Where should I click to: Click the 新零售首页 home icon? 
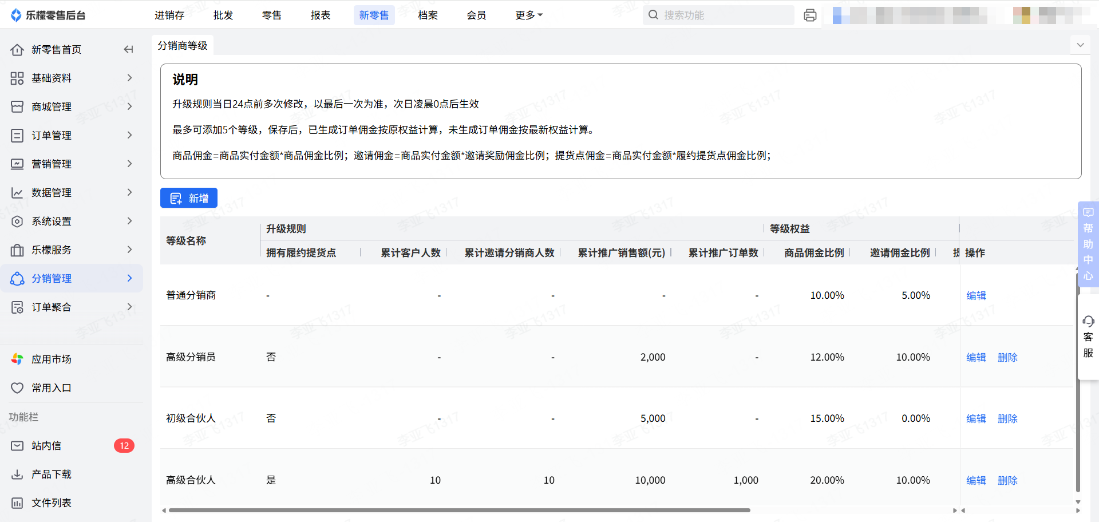(x=17, y=50)
